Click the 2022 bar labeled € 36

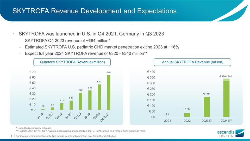pyautogui.click(x=187, y=115)
